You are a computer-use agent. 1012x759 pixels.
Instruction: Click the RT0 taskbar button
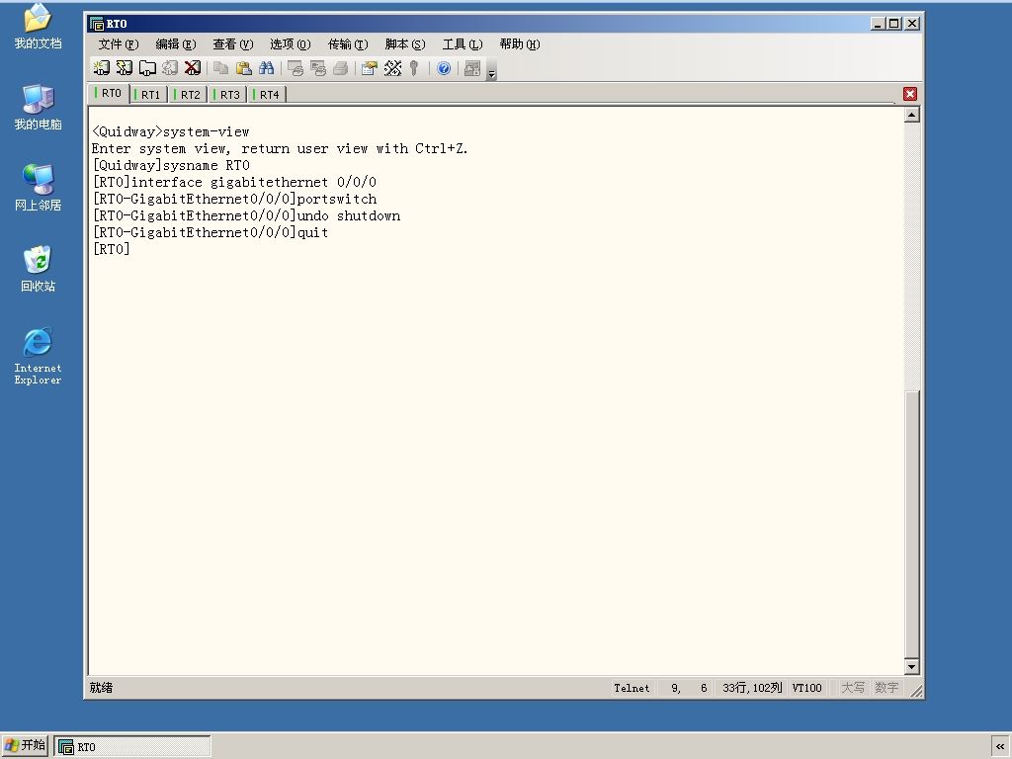(x=131, y=747)
